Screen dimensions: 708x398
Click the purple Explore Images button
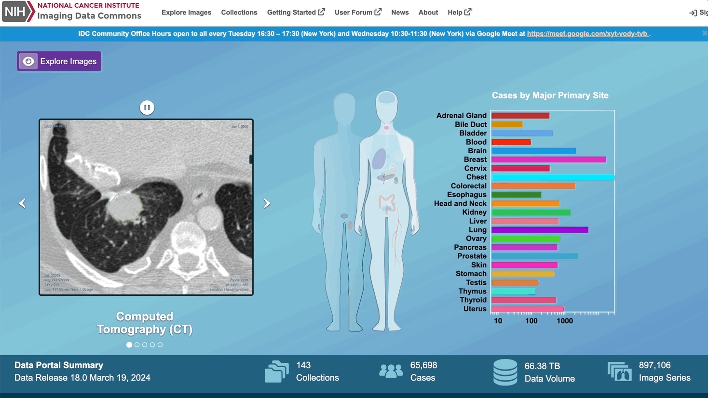(59, 61)
